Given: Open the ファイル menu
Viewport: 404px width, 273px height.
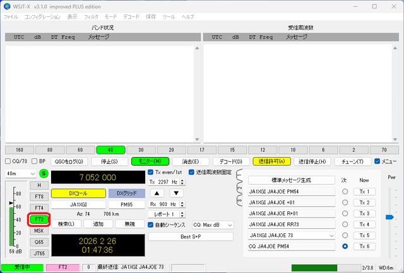Looking at the screenshot, I should pos(11,17).
